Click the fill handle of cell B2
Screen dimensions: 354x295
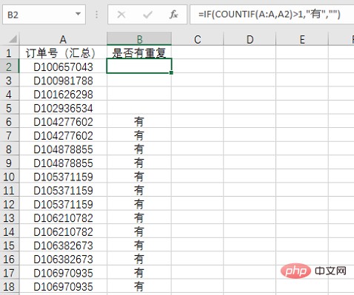(171, 72)
